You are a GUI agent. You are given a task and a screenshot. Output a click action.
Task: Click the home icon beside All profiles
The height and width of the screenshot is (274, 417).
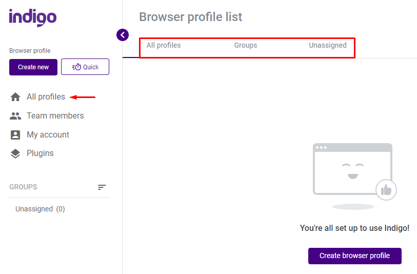point(15,97)
